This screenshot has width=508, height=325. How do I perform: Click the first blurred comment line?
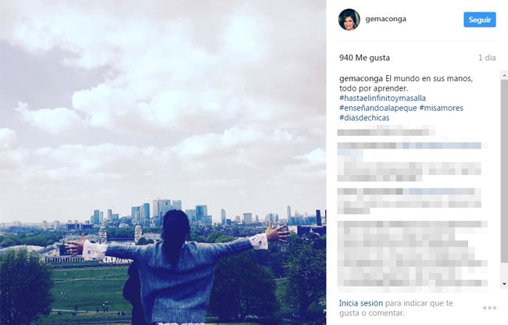[x=385, y=132]
